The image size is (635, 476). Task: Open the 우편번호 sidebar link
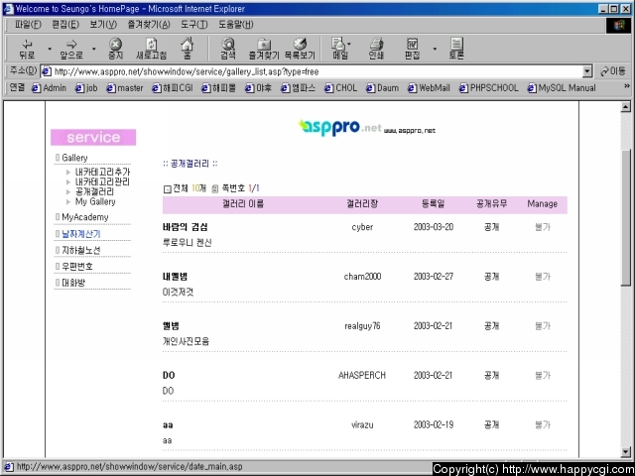pos(77,267)
